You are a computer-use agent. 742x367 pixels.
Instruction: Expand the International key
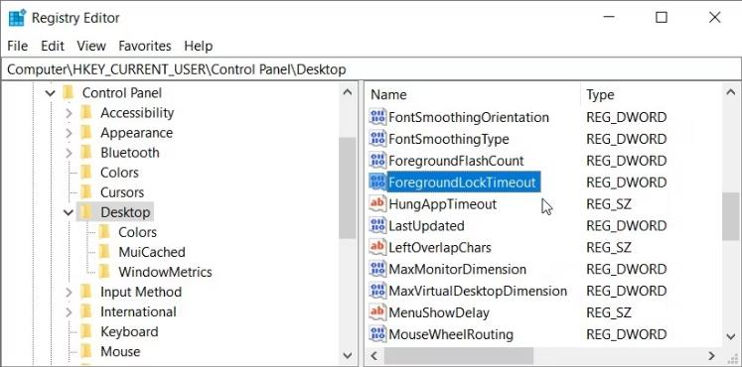click(69, 312)
